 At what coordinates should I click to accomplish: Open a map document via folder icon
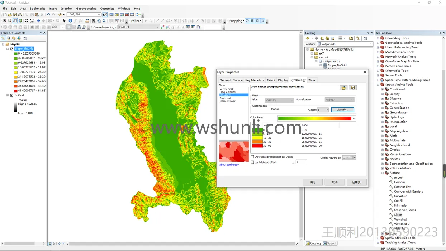(10, 15)
